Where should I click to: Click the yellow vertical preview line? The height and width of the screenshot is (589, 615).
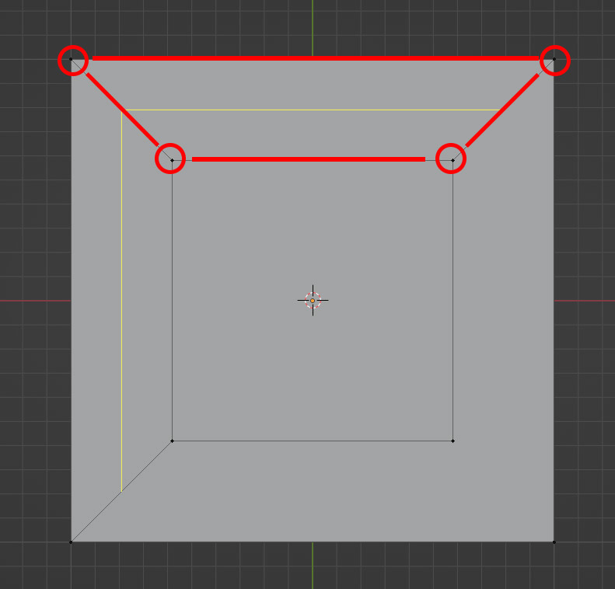pos(121,301)
